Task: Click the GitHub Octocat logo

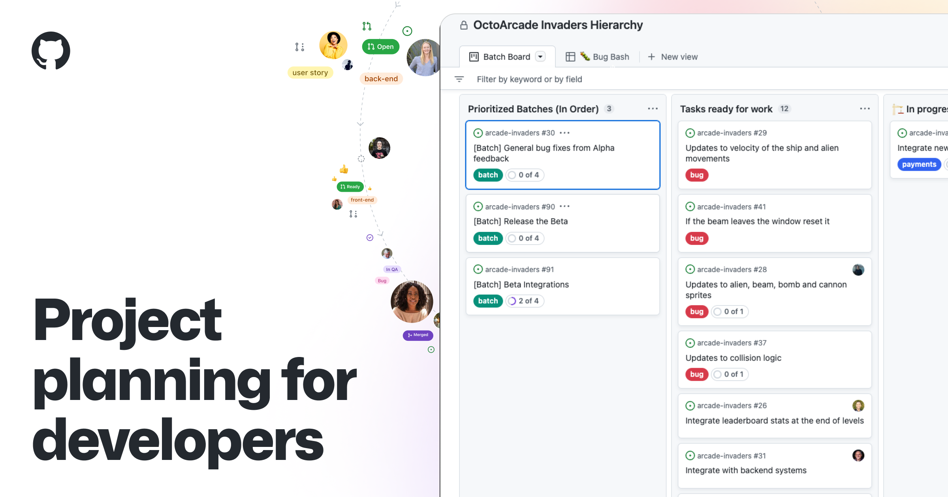Action: [51, 51]
